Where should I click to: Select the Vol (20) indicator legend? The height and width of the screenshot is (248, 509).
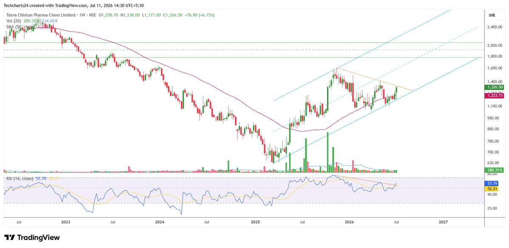pos(14,21)
